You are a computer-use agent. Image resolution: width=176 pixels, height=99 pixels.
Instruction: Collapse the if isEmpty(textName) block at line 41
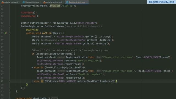coord(10,54)
